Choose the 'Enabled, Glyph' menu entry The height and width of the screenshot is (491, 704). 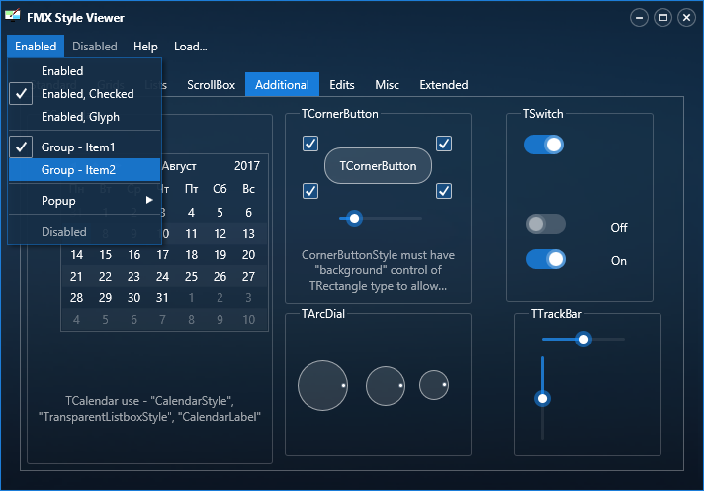click(x=84, y=117)
